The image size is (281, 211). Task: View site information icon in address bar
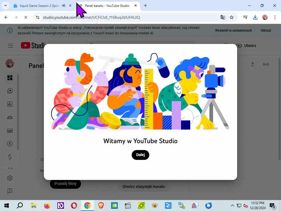coord(38,17)
